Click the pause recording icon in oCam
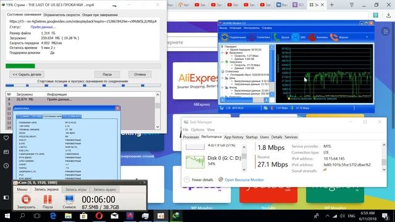395x222 pixels. click(x=48, y=199)
